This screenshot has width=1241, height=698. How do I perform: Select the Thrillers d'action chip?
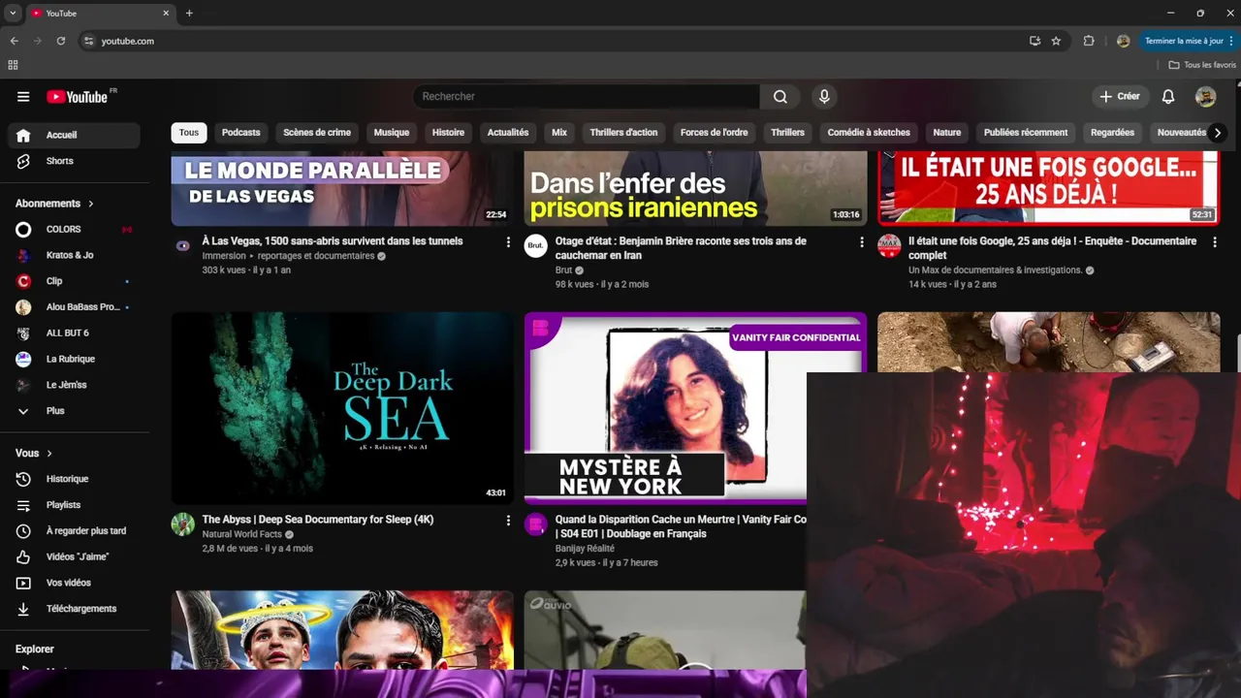tap(623, 133)
